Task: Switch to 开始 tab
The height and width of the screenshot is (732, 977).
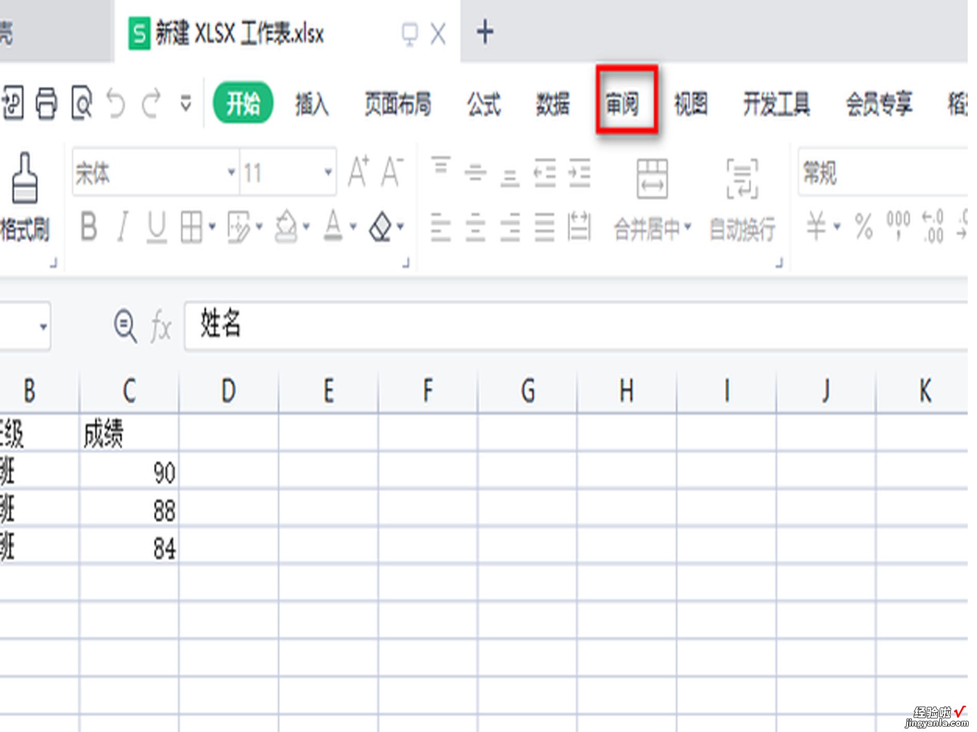Action: click(243, 103)
